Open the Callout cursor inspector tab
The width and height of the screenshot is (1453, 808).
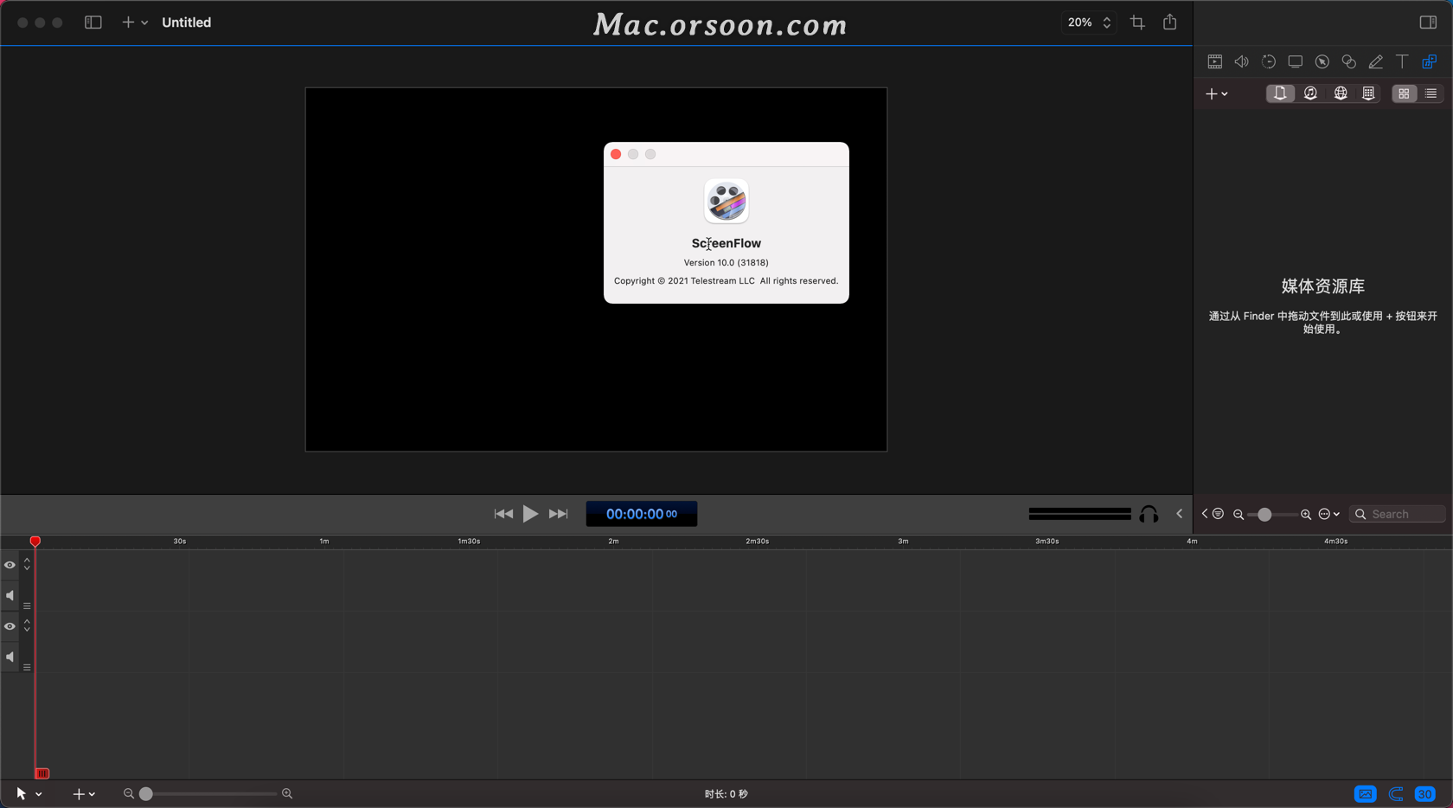(x=1322, y=61)
